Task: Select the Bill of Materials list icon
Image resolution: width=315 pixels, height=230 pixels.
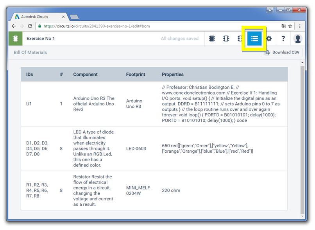Action: click(254, 38)
